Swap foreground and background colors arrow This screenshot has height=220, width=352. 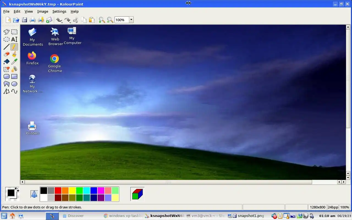[x=17, y=189]
